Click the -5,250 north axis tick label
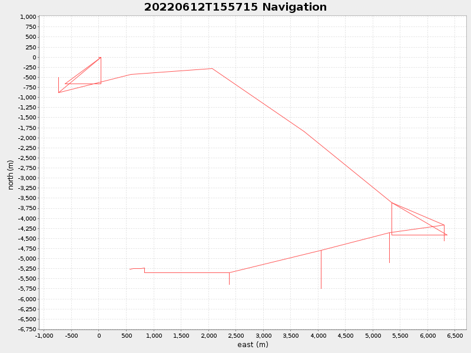The width and height of the screenshot is (471, 353). pos(27,269)
